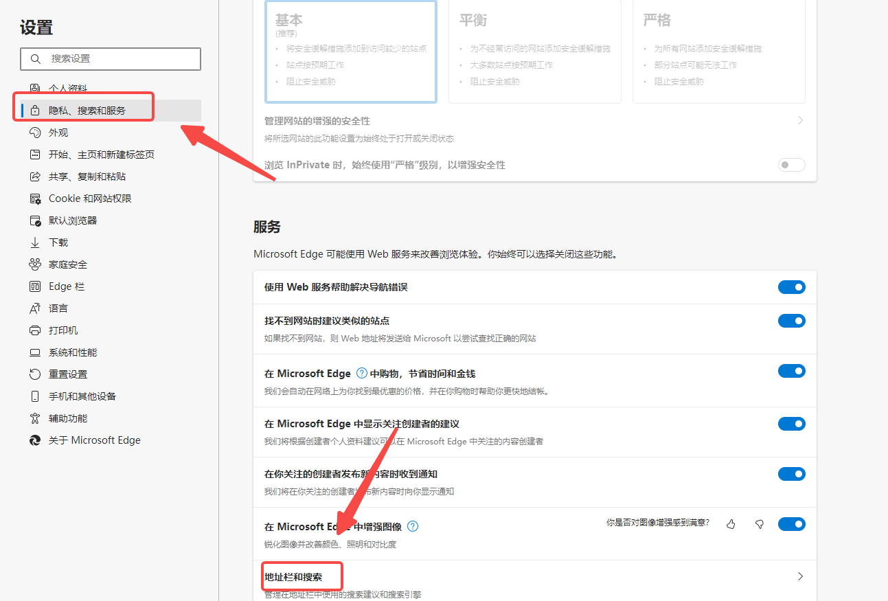Click the download arrow icon beside 下载
The width and height of the screenshot is (888, 601).
coord(35,242)
